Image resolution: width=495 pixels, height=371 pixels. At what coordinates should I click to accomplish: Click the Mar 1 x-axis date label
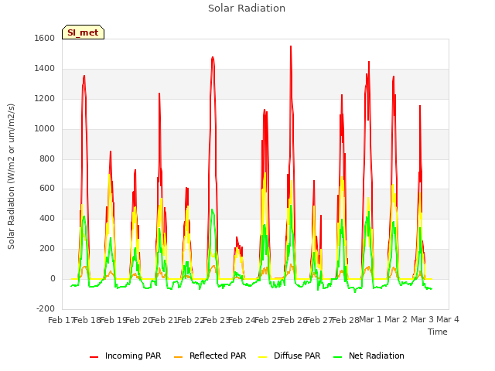(370, 319)
